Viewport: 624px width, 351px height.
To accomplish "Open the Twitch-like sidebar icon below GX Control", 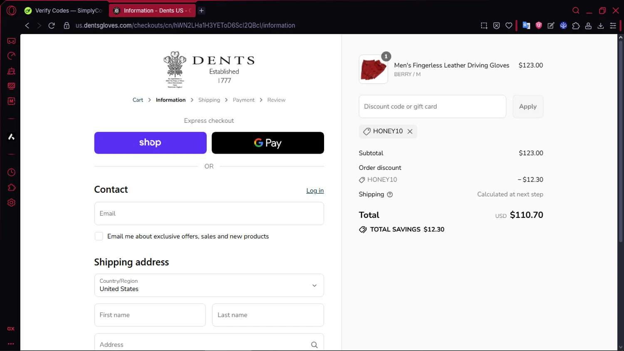I will point(11,71).
